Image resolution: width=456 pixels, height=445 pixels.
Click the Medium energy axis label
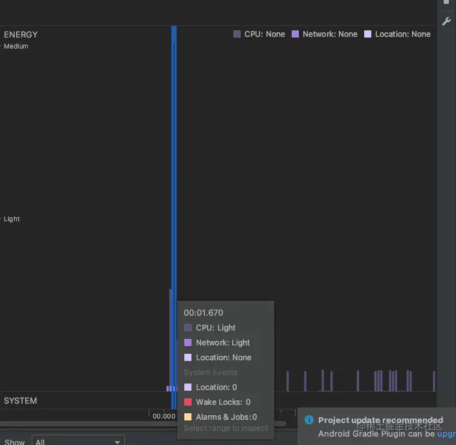(16, 46)
